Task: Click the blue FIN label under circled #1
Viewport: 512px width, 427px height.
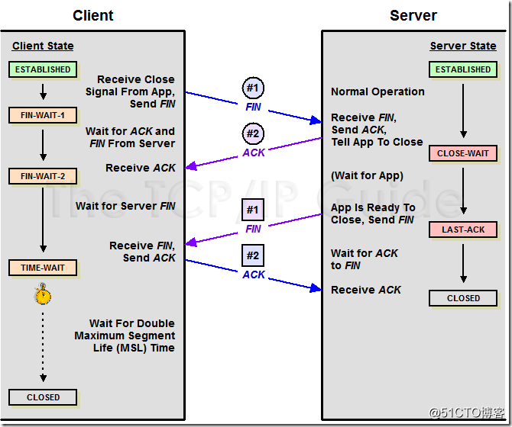Action: (253, 107)
